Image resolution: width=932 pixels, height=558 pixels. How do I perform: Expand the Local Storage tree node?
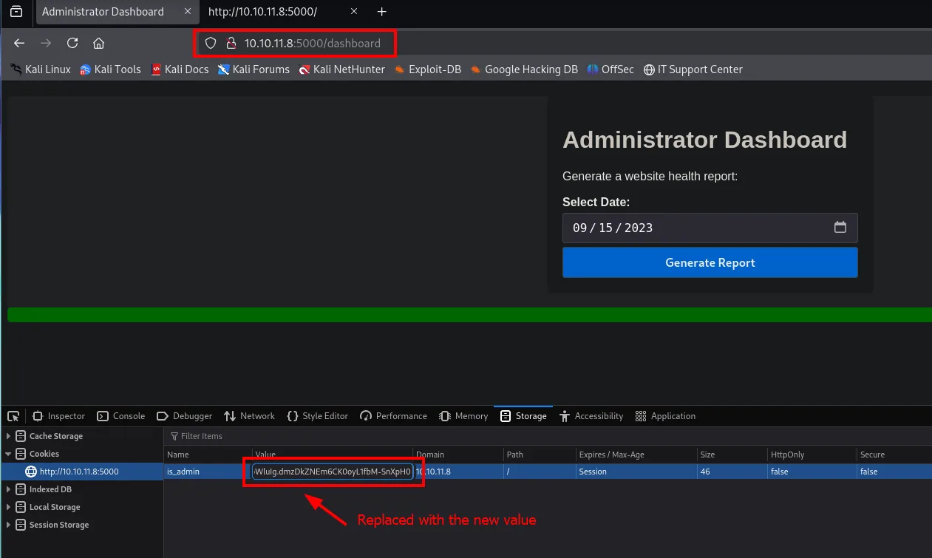click(9, 507)
